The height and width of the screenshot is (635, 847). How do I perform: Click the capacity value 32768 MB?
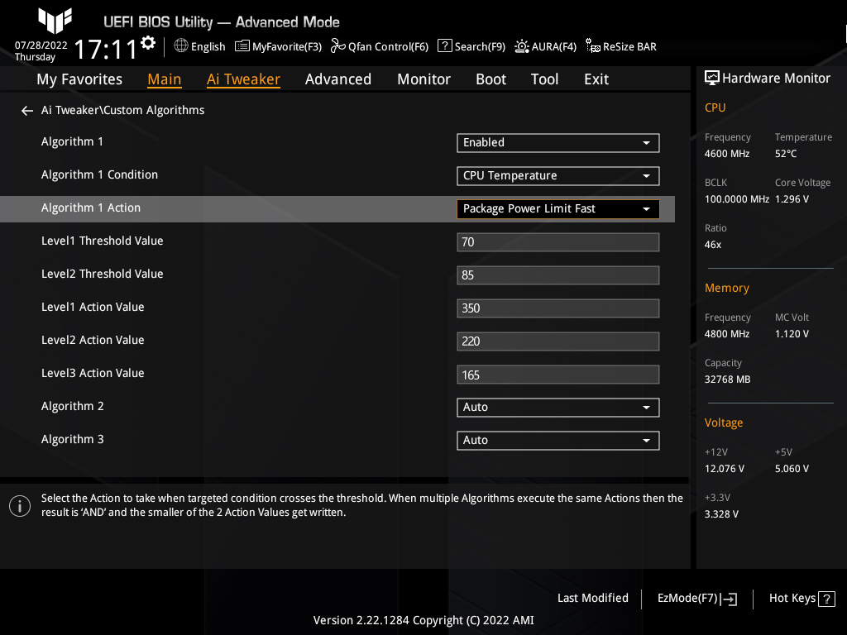[727, 380]
